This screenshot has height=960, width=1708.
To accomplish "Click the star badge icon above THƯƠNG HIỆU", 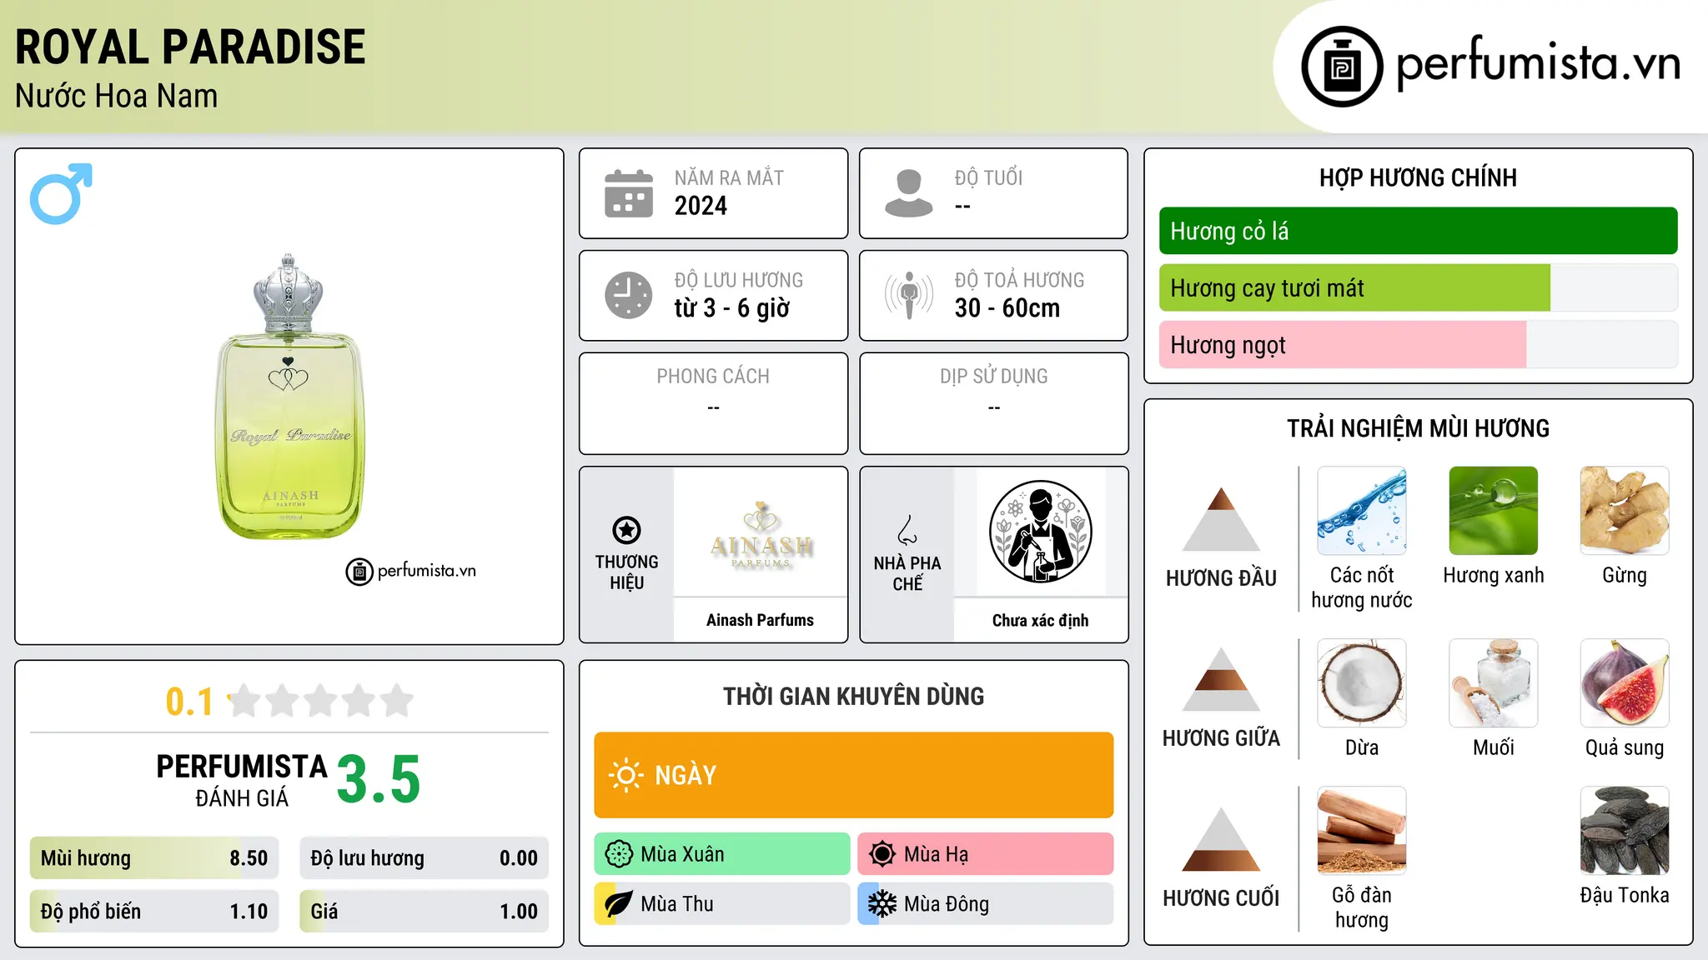I will click(x=626, y=530).
